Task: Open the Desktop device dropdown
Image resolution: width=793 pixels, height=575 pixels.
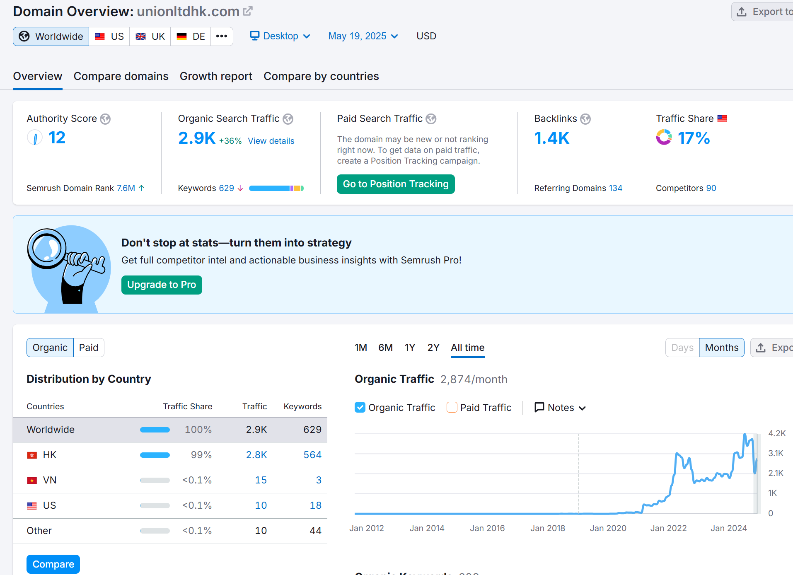Action: point(280,36)
